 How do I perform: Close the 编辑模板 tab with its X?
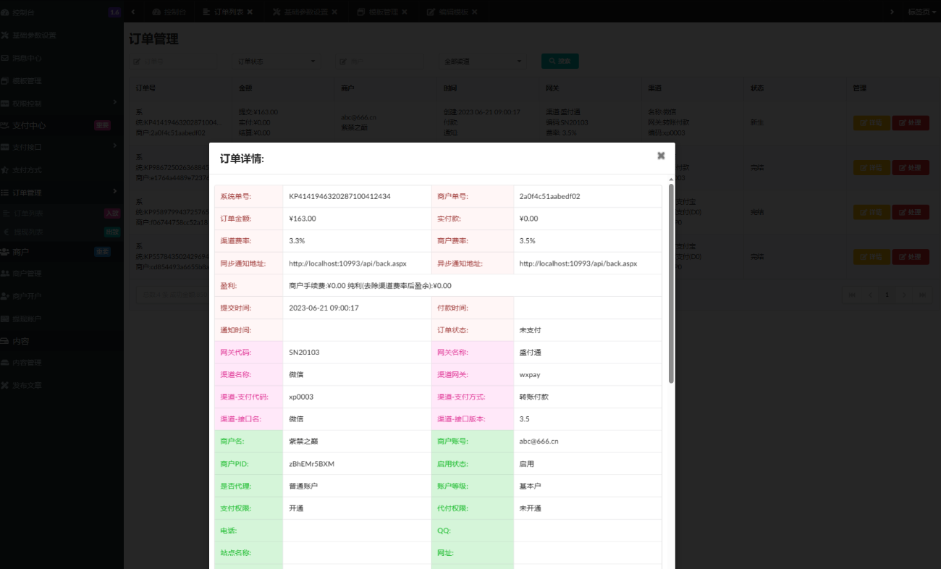(x=473, y=12)
